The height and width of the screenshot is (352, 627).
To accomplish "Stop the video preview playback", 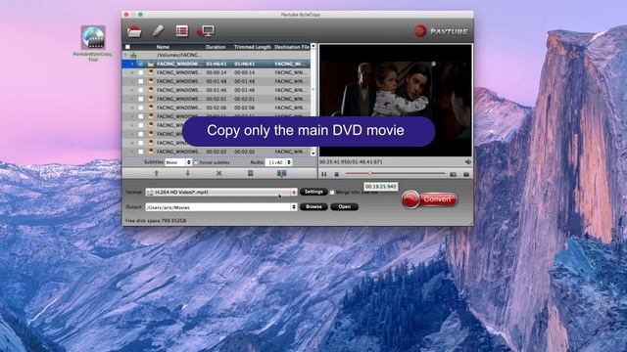I will [337, 174].
